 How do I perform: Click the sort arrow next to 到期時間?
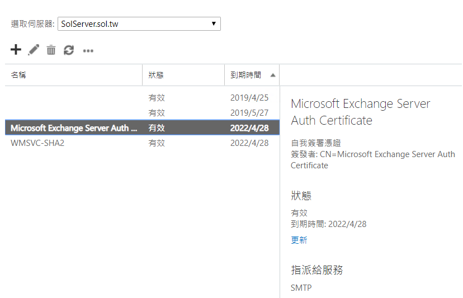click(x=273, y=75)
